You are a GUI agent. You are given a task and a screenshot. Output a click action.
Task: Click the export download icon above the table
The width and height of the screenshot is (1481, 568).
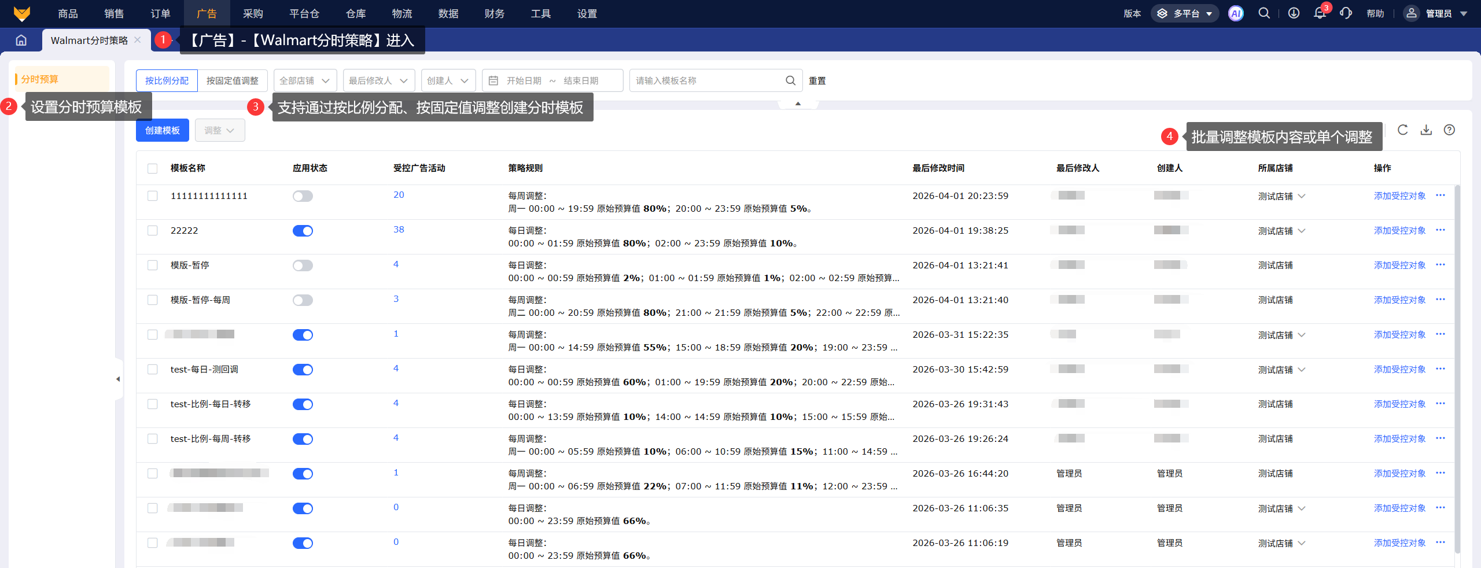1426,130
